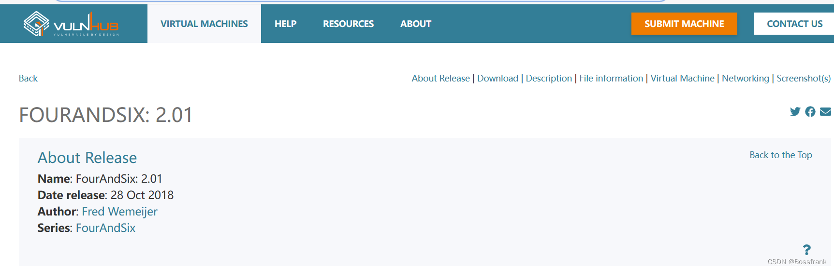The height and width of the screenshot is (269, 834).
Task: Click the VulnHub logo
Action: coord(71,24)
